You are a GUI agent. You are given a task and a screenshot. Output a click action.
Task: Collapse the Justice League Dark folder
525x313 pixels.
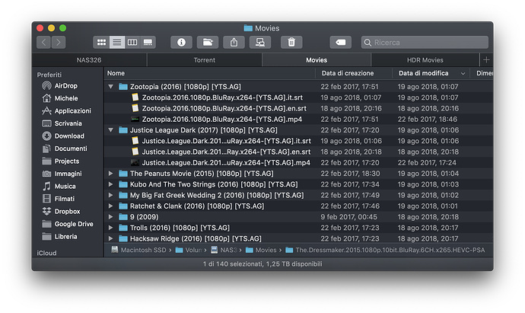pos(111,130)
